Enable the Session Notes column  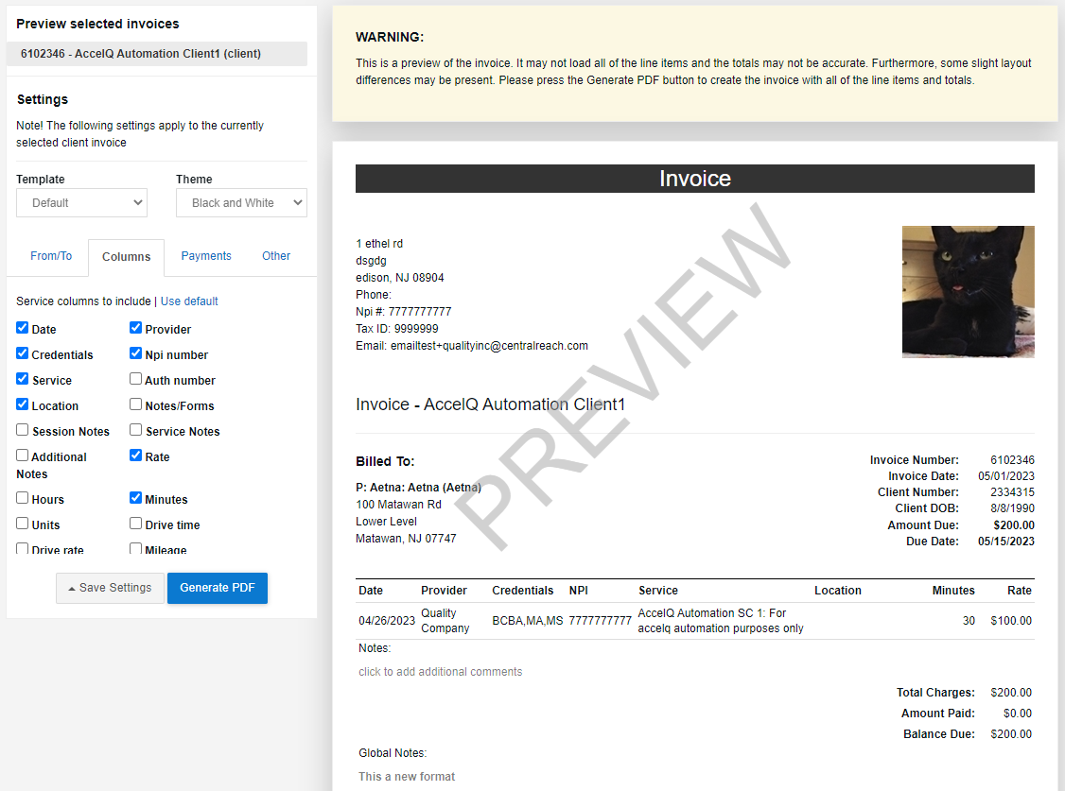coord(21,431)
